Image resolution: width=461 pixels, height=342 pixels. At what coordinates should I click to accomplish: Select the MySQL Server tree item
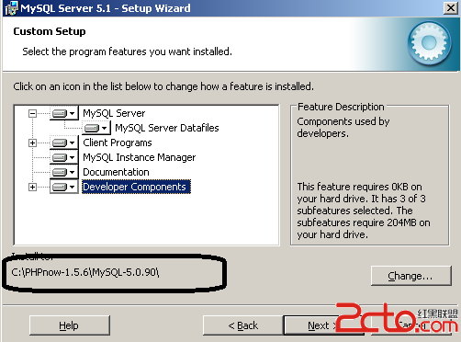tap(114, 113)
